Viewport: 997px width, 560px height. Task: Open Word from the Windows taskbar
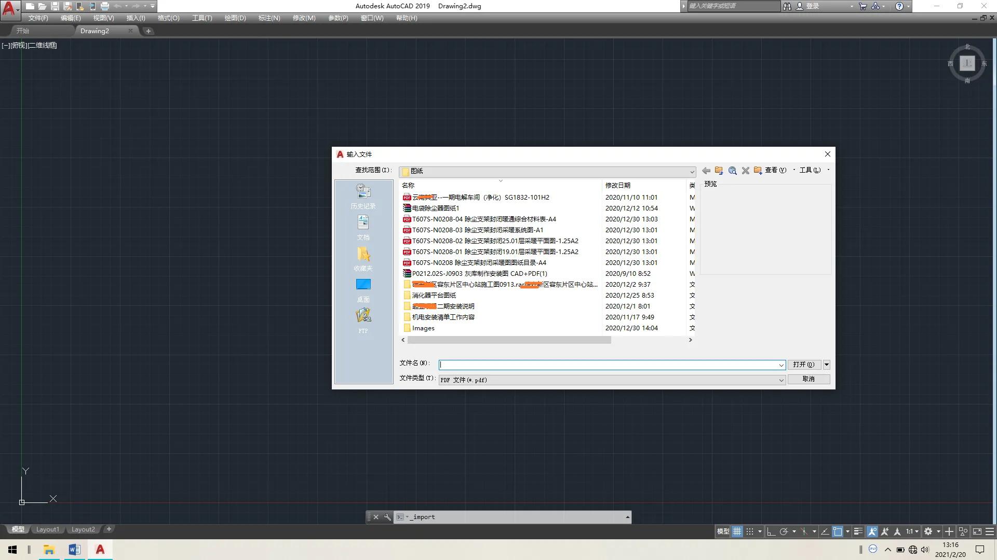pos(74,550)
